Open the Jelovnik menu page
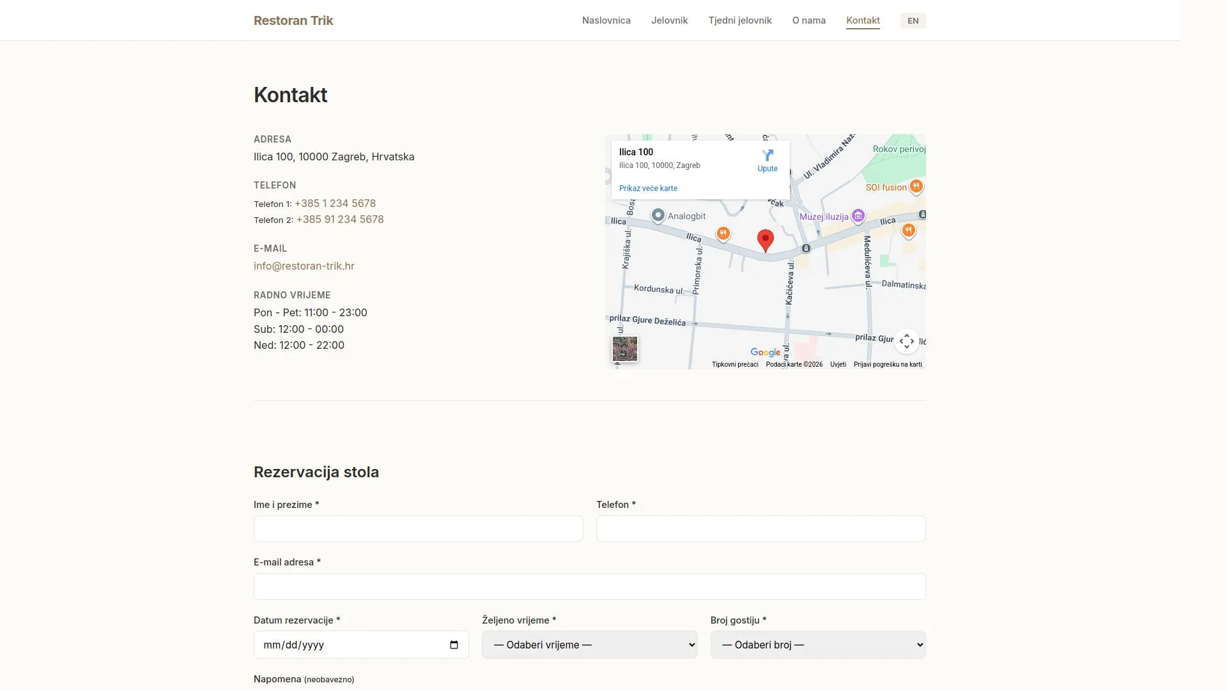The height and width of the screenshot is (690, 1227). tap(669, 20)
